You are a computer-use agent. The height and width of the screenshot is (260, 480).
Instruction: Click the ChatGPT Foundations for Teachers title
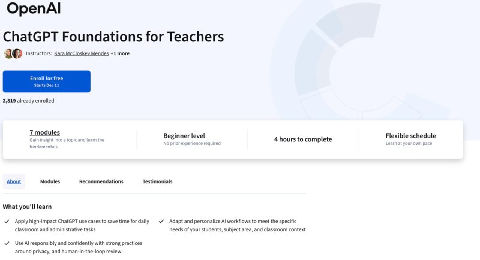click(113, 36)
